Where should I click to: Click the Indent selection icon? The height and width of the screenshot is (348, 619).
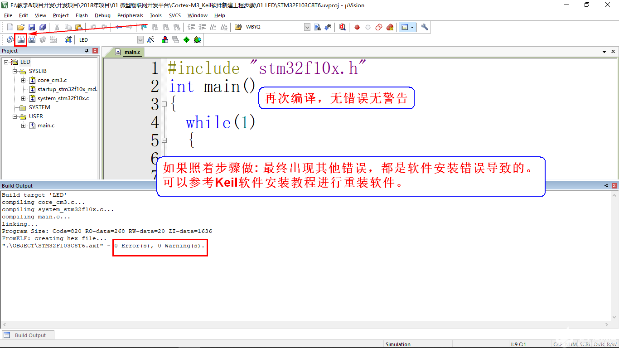[x=191, y=27]
